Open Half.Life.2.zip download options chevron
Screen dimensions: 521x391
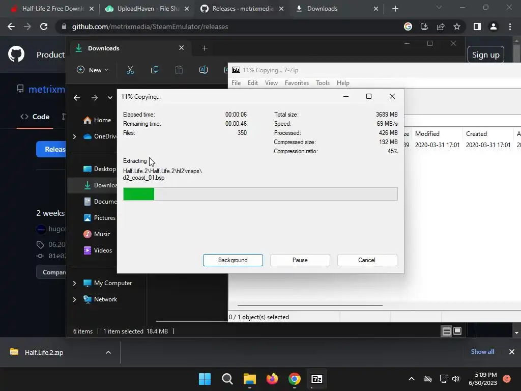point(108,352)
